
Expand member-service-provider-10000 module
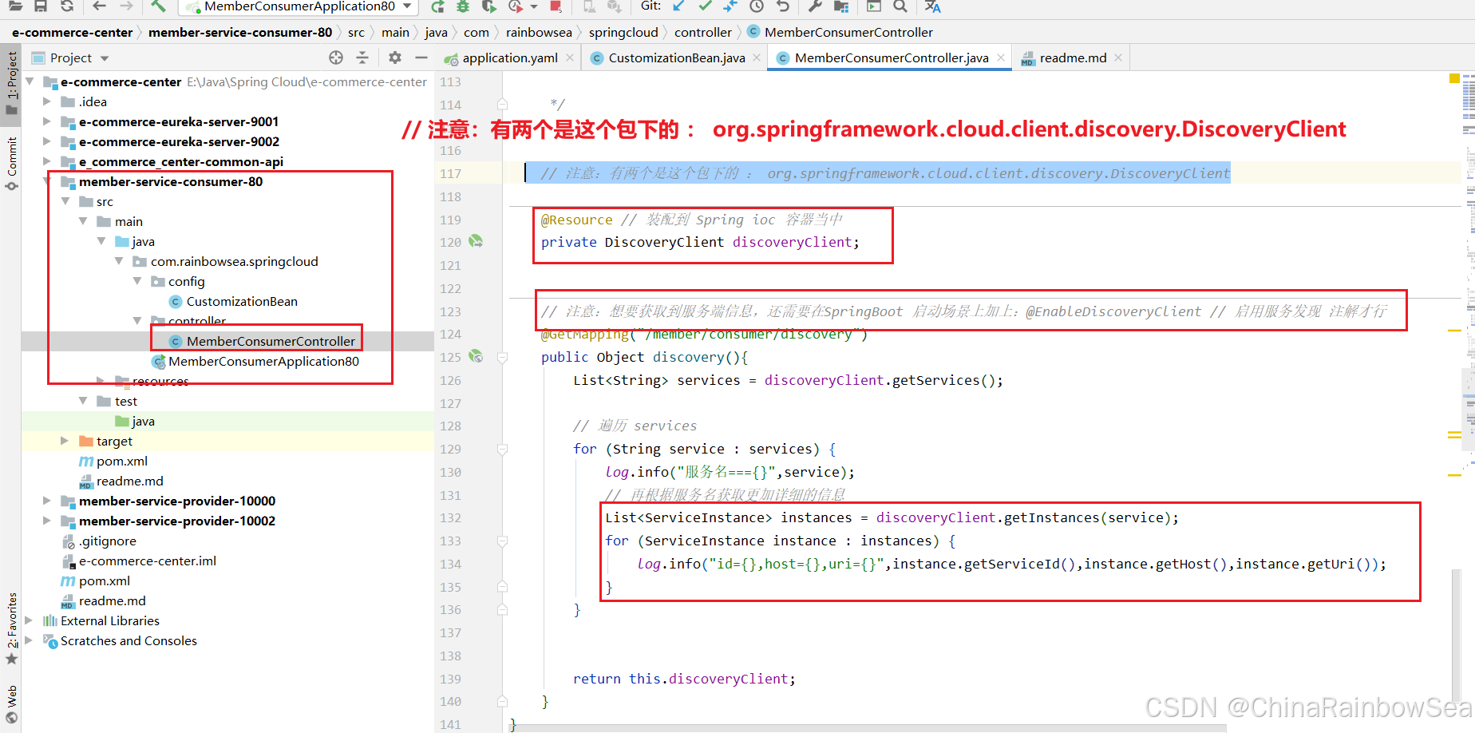tap(47, 501)
